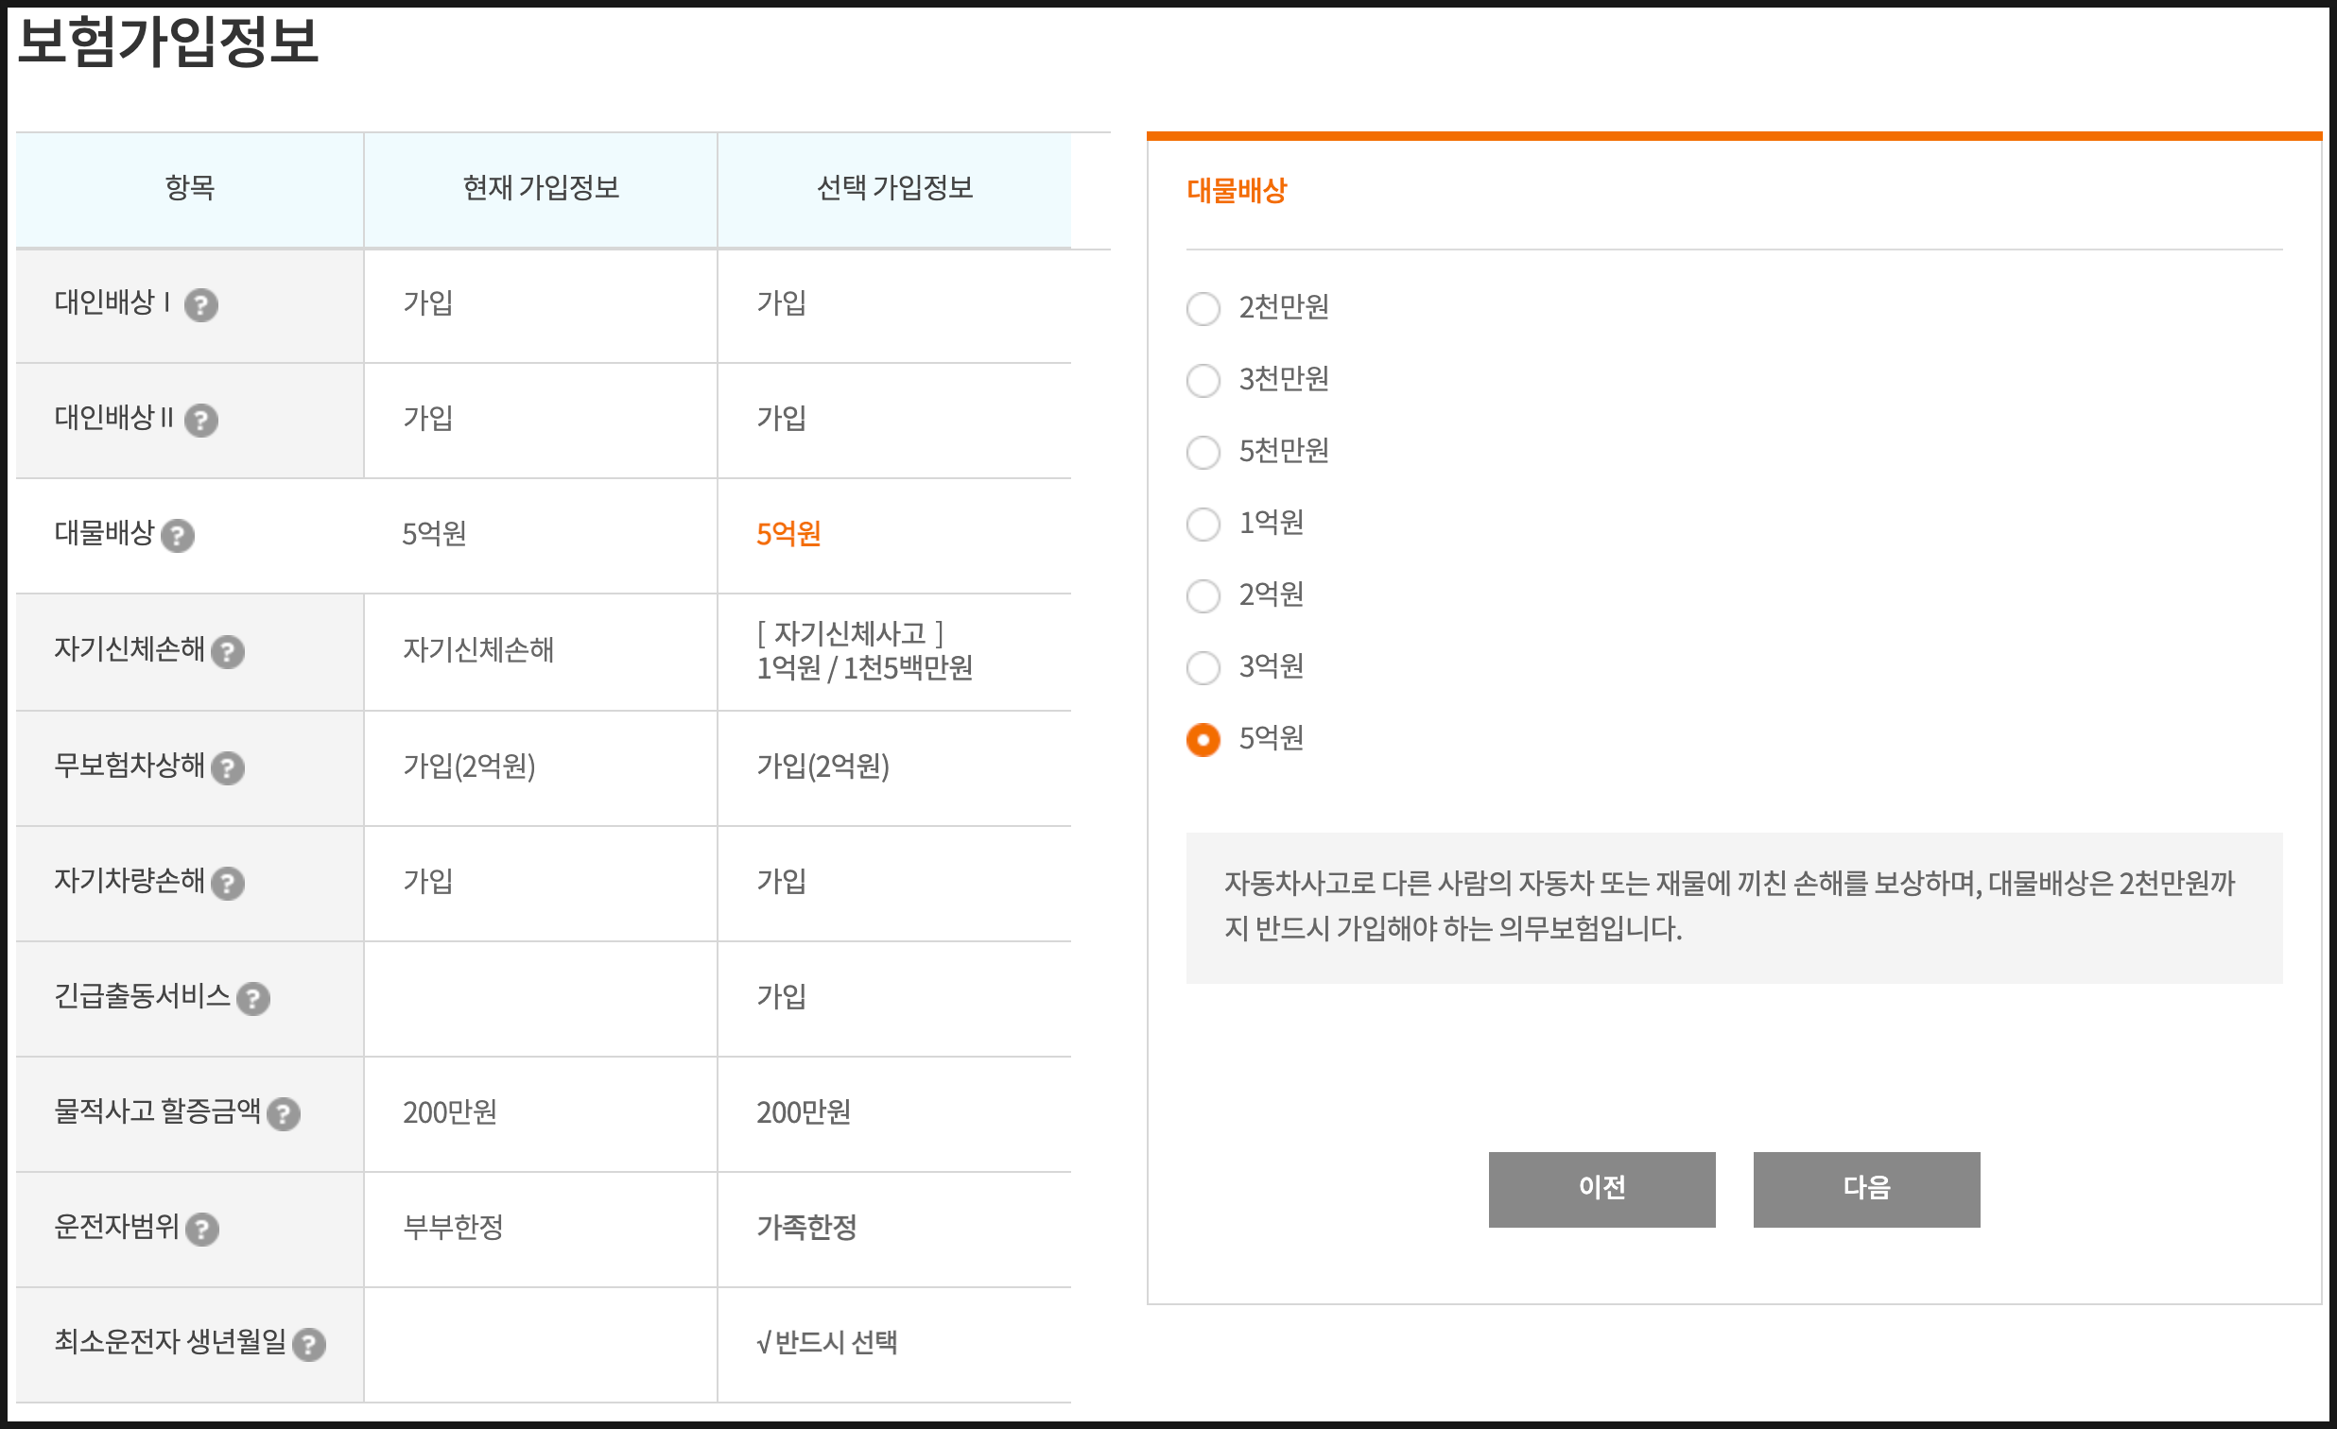Click the 자기신체사고 1억원 selection cell
Viewport: 2337px width, 1429px height.
863,651
